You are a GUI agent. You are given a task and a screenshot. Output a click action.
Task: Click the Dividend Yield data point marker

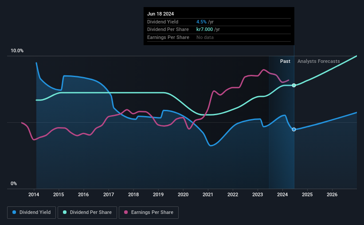click(x=294, y=129)
